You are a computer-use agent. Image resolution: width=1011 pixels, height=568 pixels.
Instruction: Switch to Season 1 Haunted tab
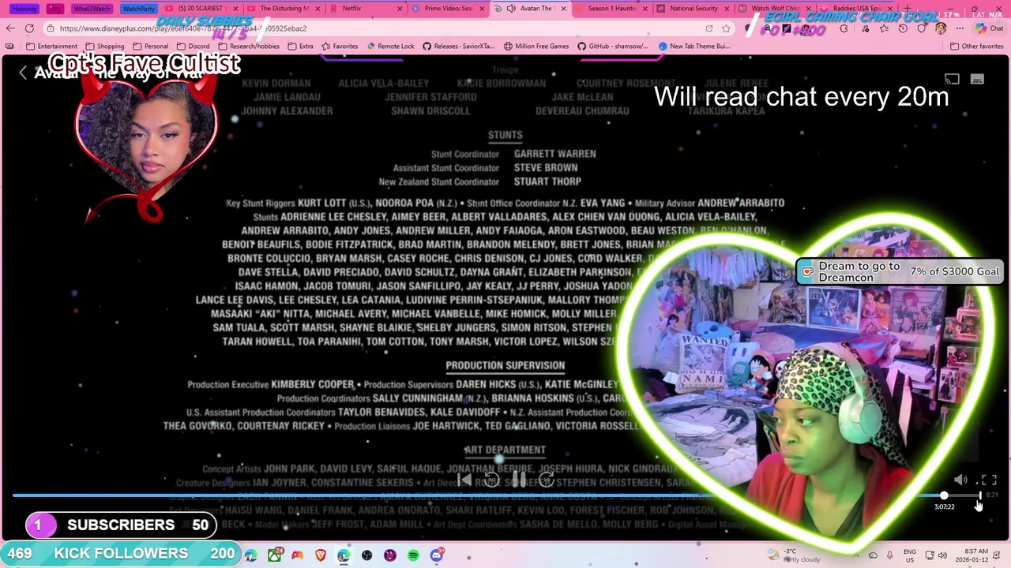611,9
